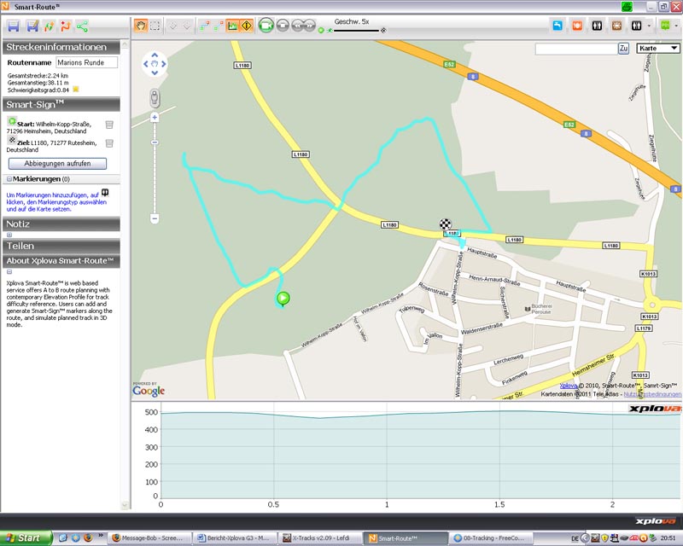Viewport: 683px width, 546px height.
Task: Click the checkered finish flag on the map
Action: coord(445,224)
